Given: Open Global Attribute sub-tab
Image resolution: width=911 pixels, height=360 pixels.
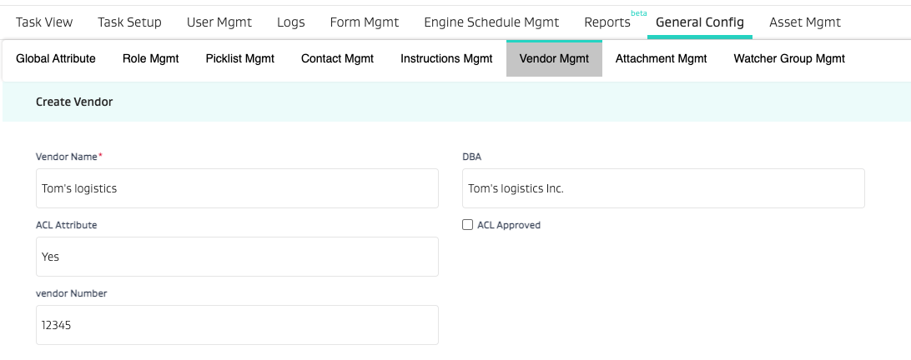Looking at the screenshot, I should click(x=56, y=59).
